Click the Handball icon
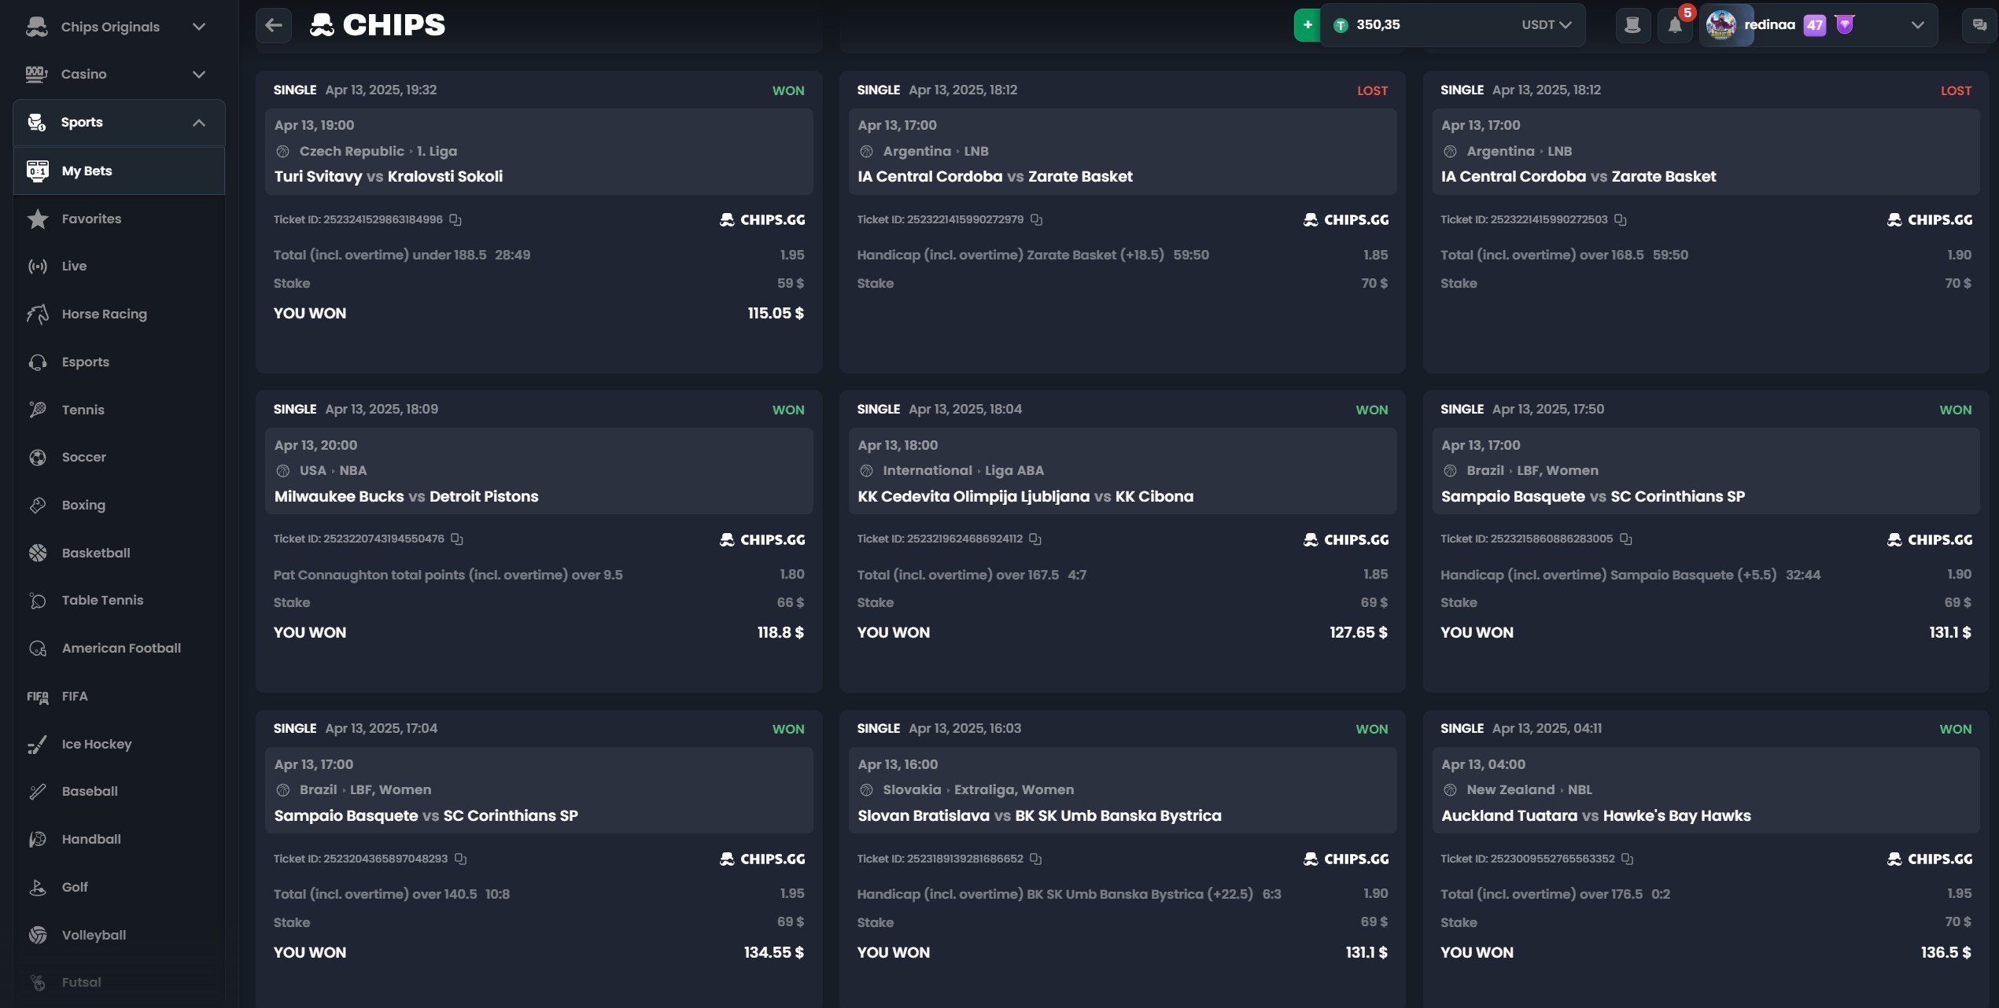The image size is (1999, 1008). click(x=38, y=839)
